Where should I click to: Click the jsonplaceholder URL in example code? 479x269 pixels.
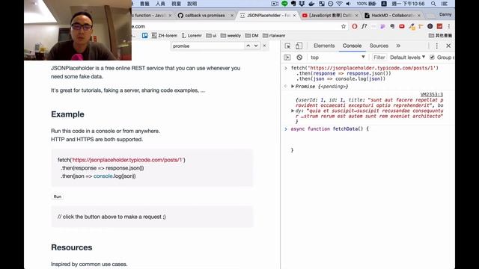tap(128, 160)
